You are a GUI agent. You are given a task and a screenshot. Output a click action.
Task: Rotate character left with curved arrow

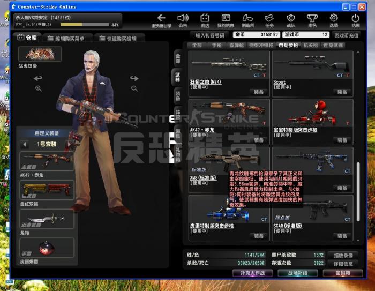pyautogui.click(x=38, y=78)
